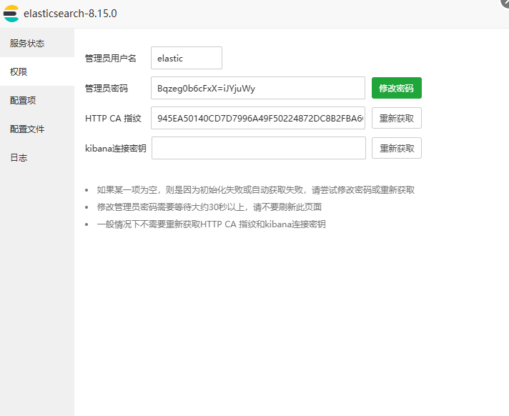Click the kibana连接密钥 label

click(116, 148)
